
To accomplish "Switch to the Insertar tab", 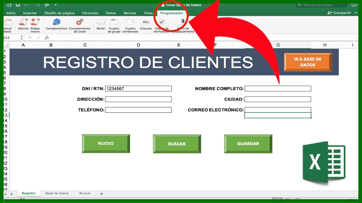I will (30, 13).
